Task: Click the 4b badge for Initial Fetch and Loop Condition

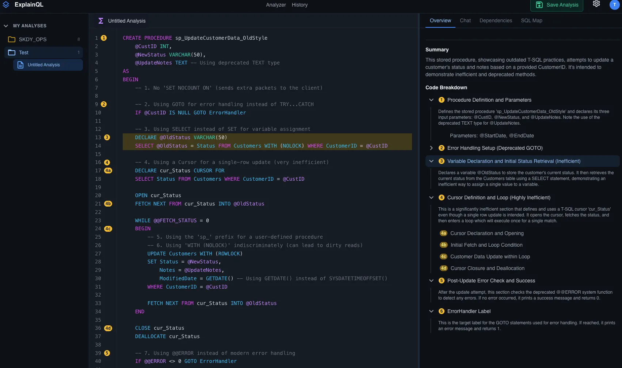Action: tap(443, 245)
